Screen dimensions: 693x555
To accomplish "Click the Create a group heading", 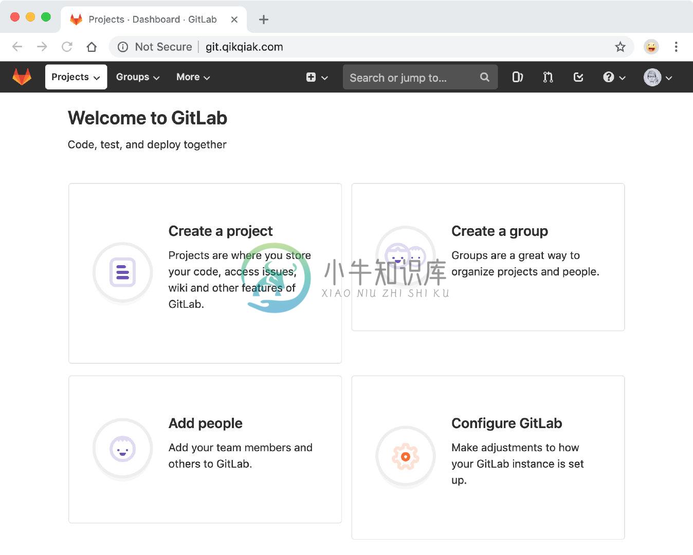I will 500,231.
